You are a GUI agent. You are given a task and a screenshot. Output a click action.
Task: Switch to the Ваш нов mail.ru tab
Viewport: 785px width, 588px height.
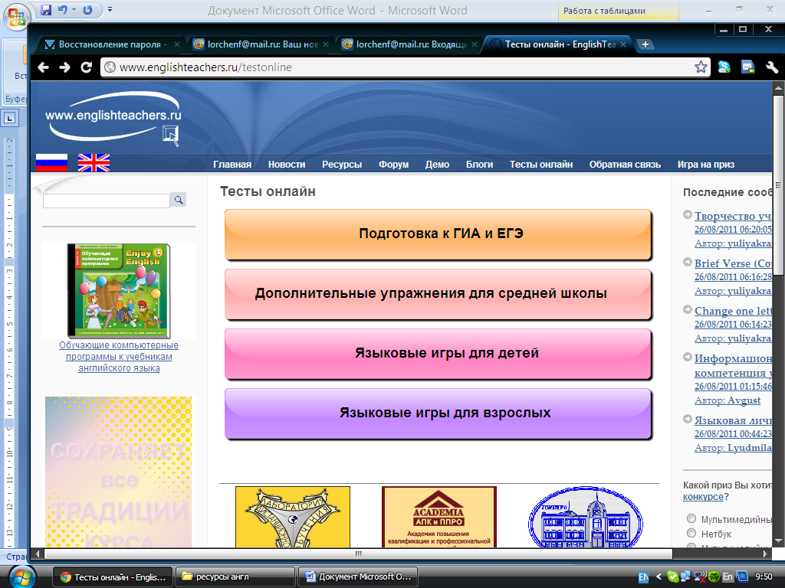pyautogui.click(x=261, y=44)
